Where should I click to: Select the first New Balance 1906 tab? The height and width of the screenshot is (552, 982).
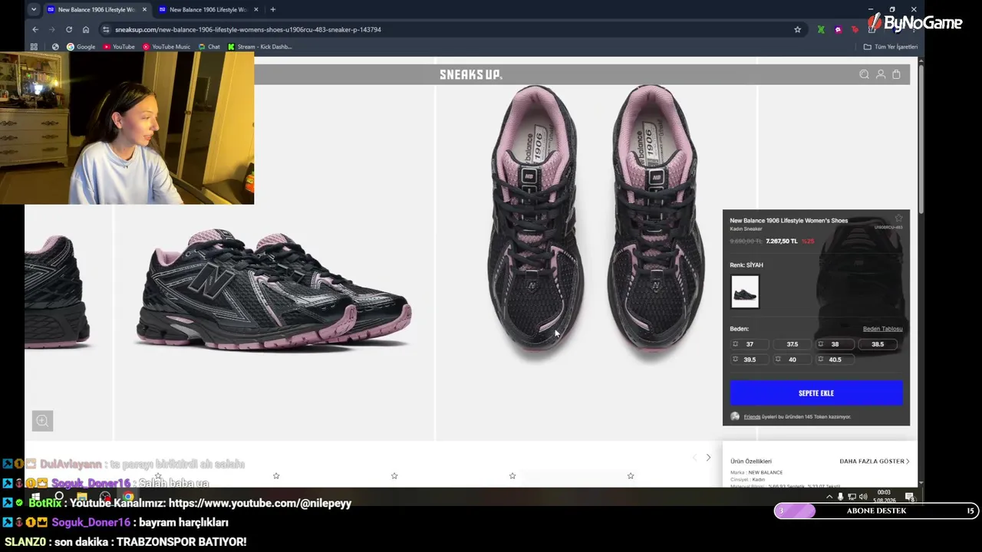click(96, 9)
